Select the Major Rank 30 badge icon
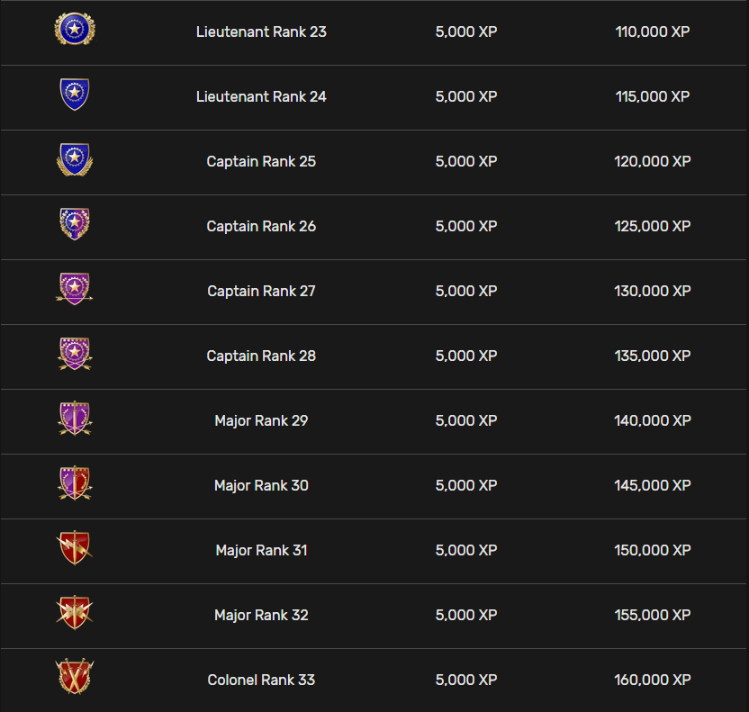The image size is (749, 712). pos(74,483)
